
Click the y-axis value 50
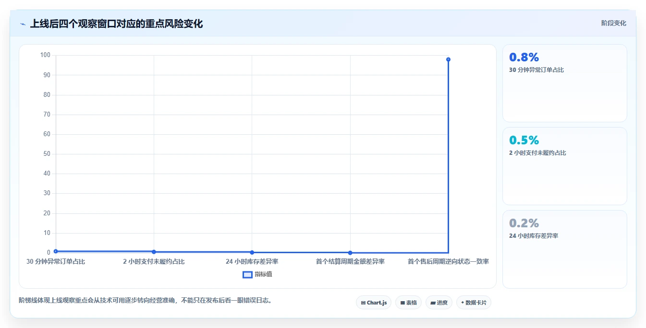point(47,154)
